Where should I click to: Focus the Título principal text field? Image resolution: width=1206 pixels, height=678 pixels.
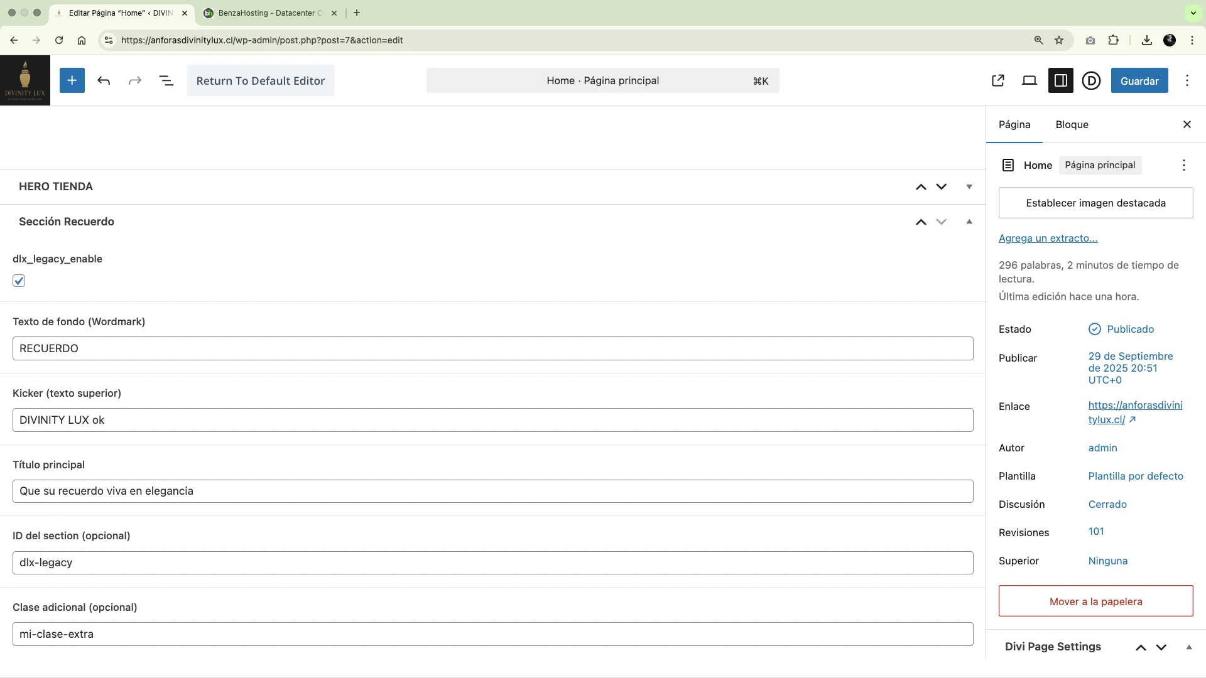click(x=493, y=491)
